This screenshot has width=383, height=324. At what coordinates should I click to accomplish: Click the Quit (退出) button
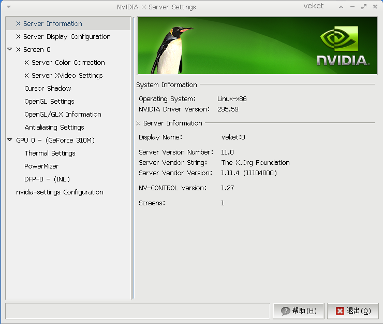[353, 311]
